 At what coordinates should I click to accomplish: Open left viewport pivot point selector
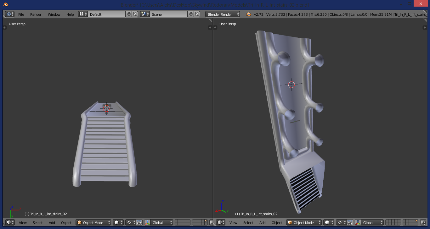click(x=131, y=222)
